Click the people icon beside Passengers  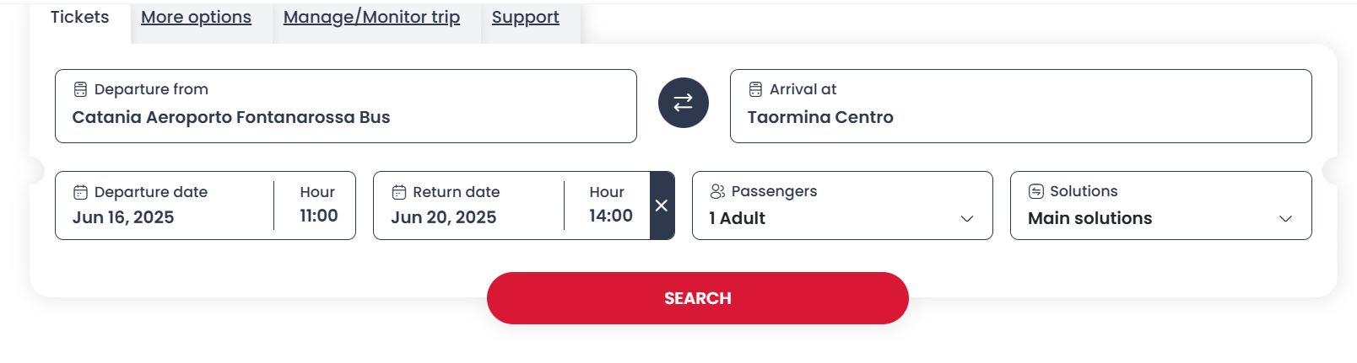click(x=717, y=191)
